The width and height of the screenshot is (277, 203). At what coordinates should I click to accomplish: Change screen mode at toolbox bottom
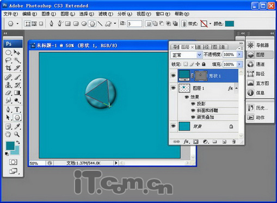point(14,171)
